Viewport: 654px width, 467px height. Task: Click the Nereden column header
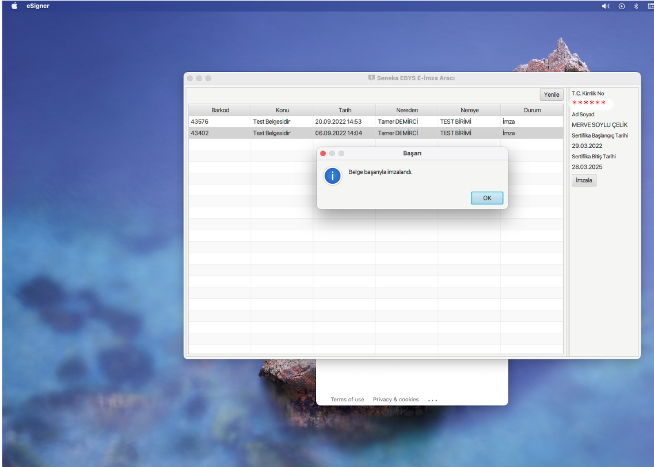(x=406, y=110)
